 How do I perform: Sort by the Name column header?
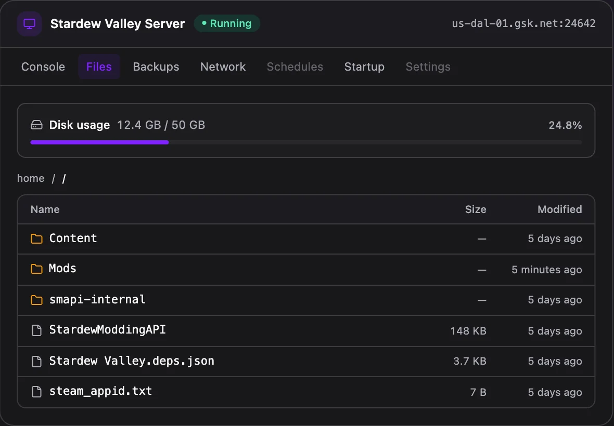click(x=45, y=209)
